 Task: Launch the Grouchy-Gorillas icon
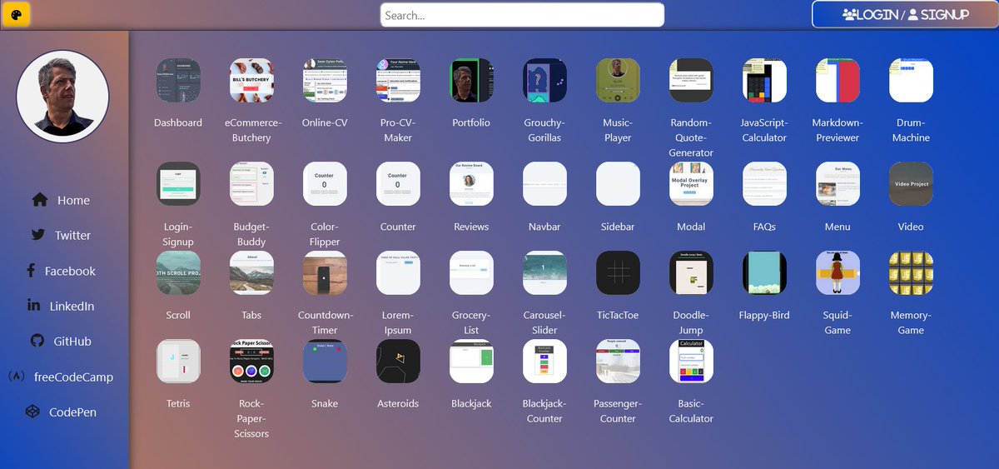click(544, 80)
